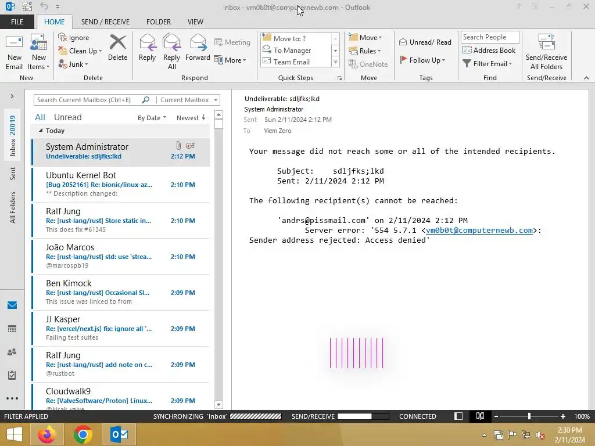Open Chrome from the taskbar

click(x=83, y=434)
